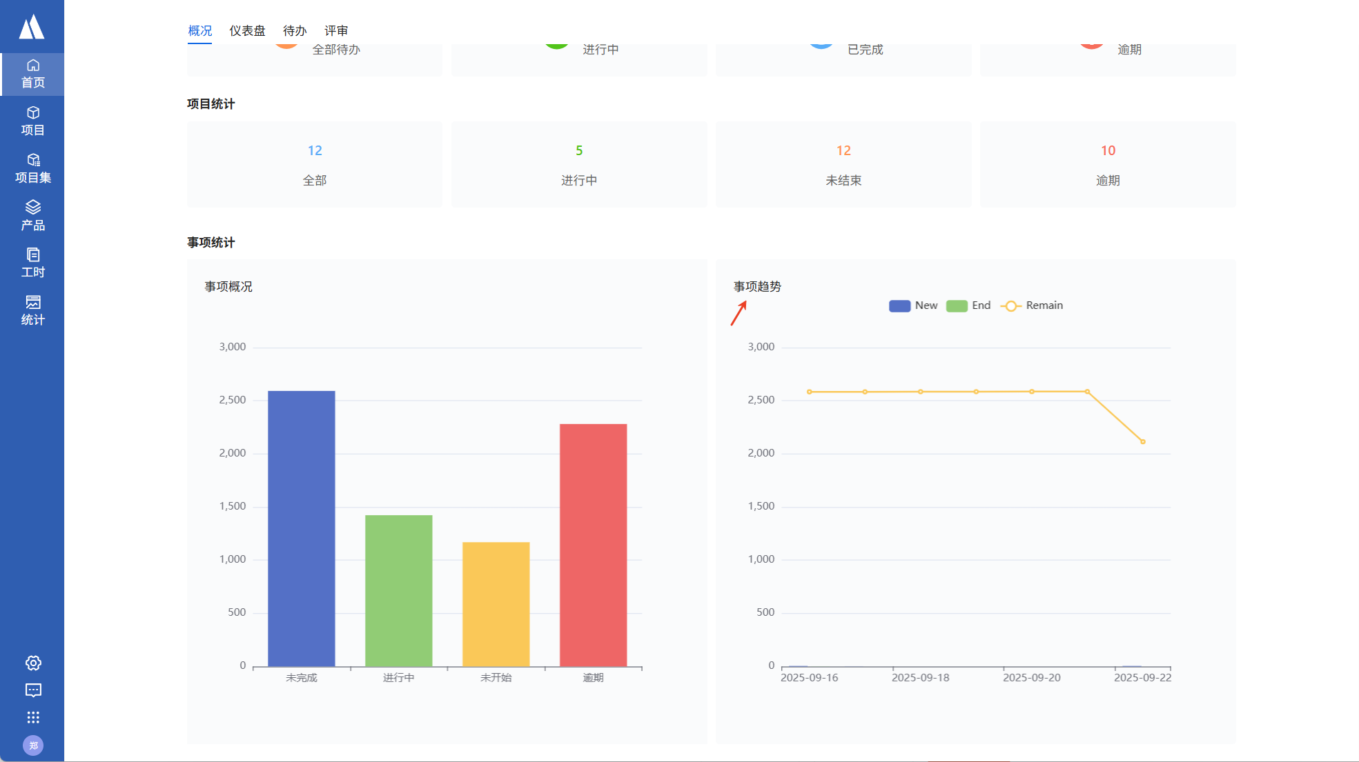Open settings gear in sidebar
1359x762 pixels.
(33, 663)
